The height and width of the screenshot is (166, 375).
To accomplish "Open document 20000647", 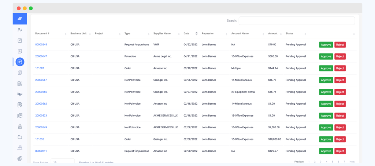I will coord(41,56).
